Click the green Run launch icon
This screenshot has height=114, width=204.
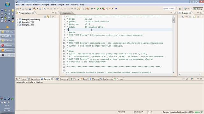[x=98, y=9]
